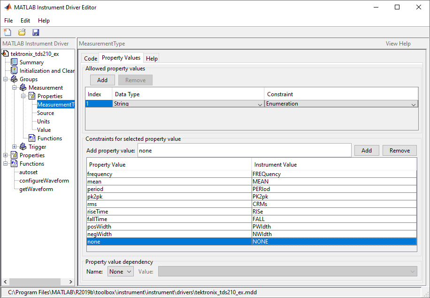Click Remove next to property value field
The image size is (430, 298).
399,151
